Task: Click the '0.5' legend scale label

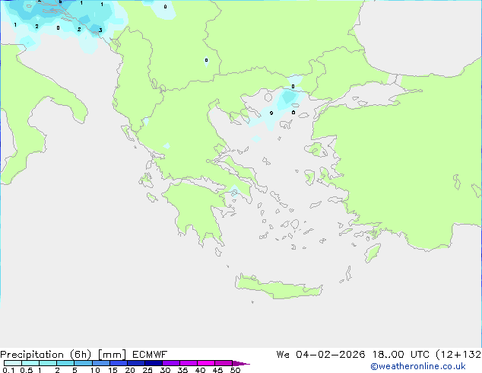Action: [27, 370]
